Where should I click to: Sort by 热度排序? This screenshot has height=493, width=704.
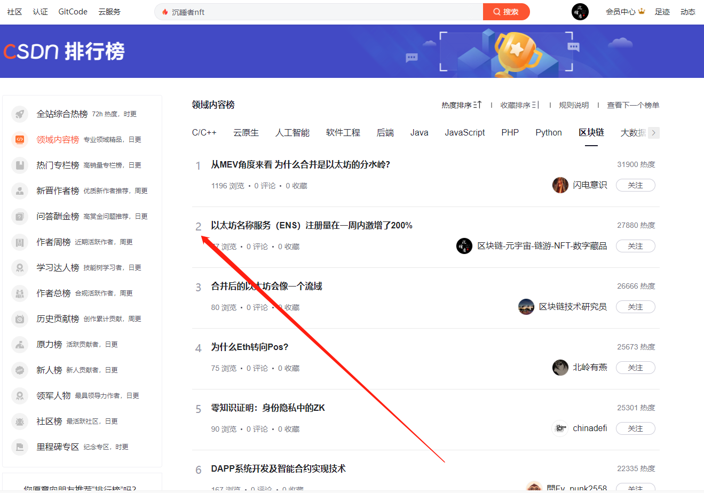coord(461,105)
